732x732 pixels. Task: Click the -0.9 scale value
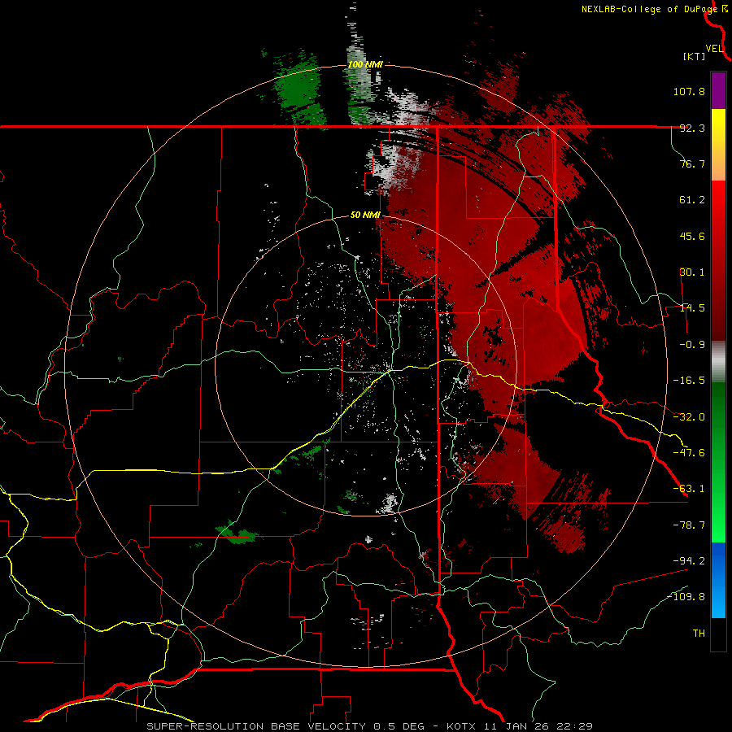[692, 345]
